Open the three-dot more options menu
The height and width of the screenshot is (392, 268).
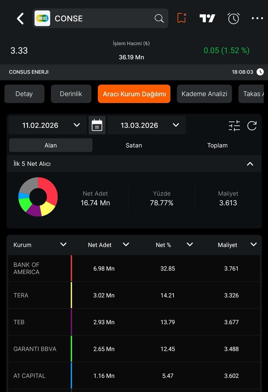[x=258, y=18]
